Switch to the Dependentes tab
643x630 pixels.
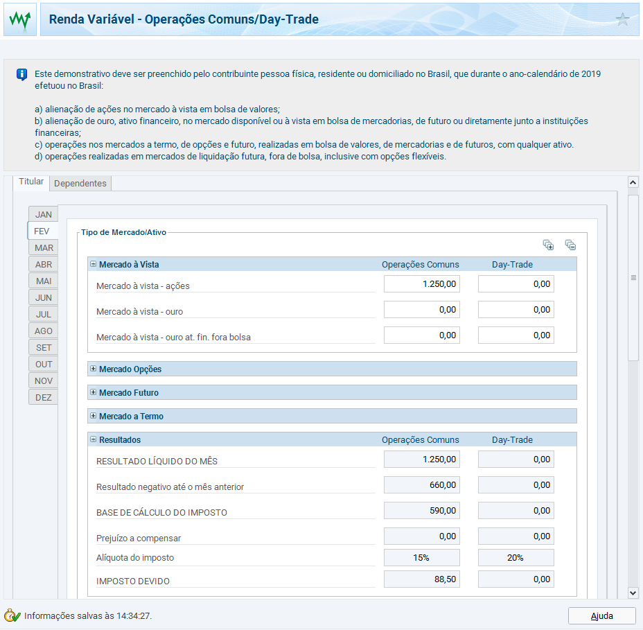click(x=80, y=184)
